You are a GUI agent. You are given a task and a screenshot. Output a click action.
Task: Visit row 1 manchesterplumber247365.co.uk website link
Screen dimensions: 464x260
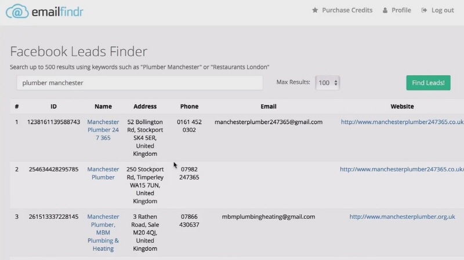[x=402, y=122]
